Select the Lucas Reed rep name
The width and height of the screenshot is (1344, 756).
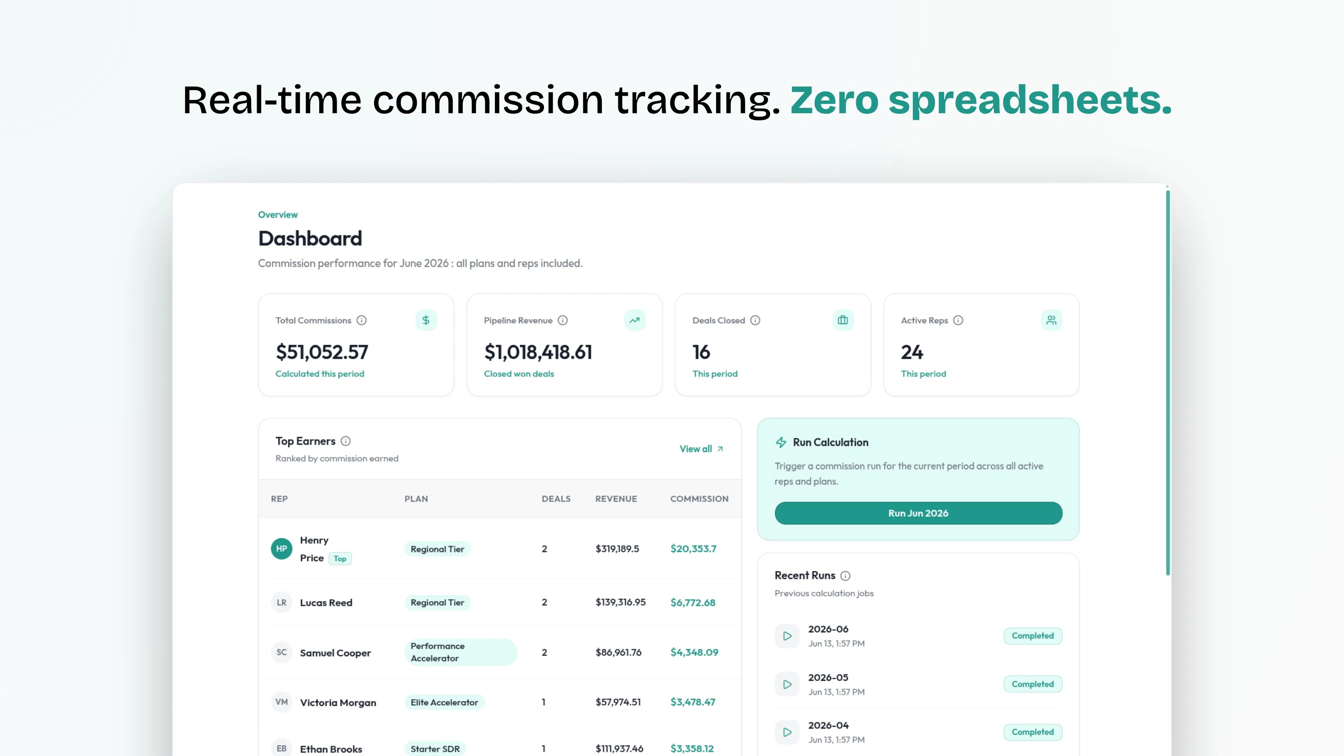pos(326,603)
